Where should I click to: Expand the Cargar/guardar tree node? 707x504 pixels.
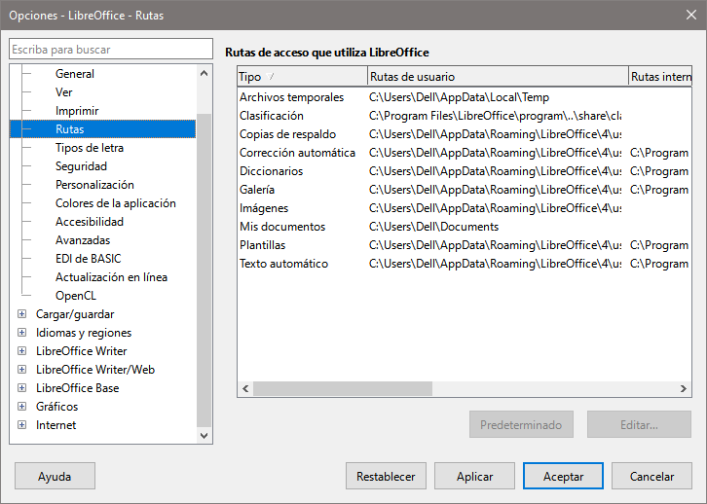tap(21, 314)
